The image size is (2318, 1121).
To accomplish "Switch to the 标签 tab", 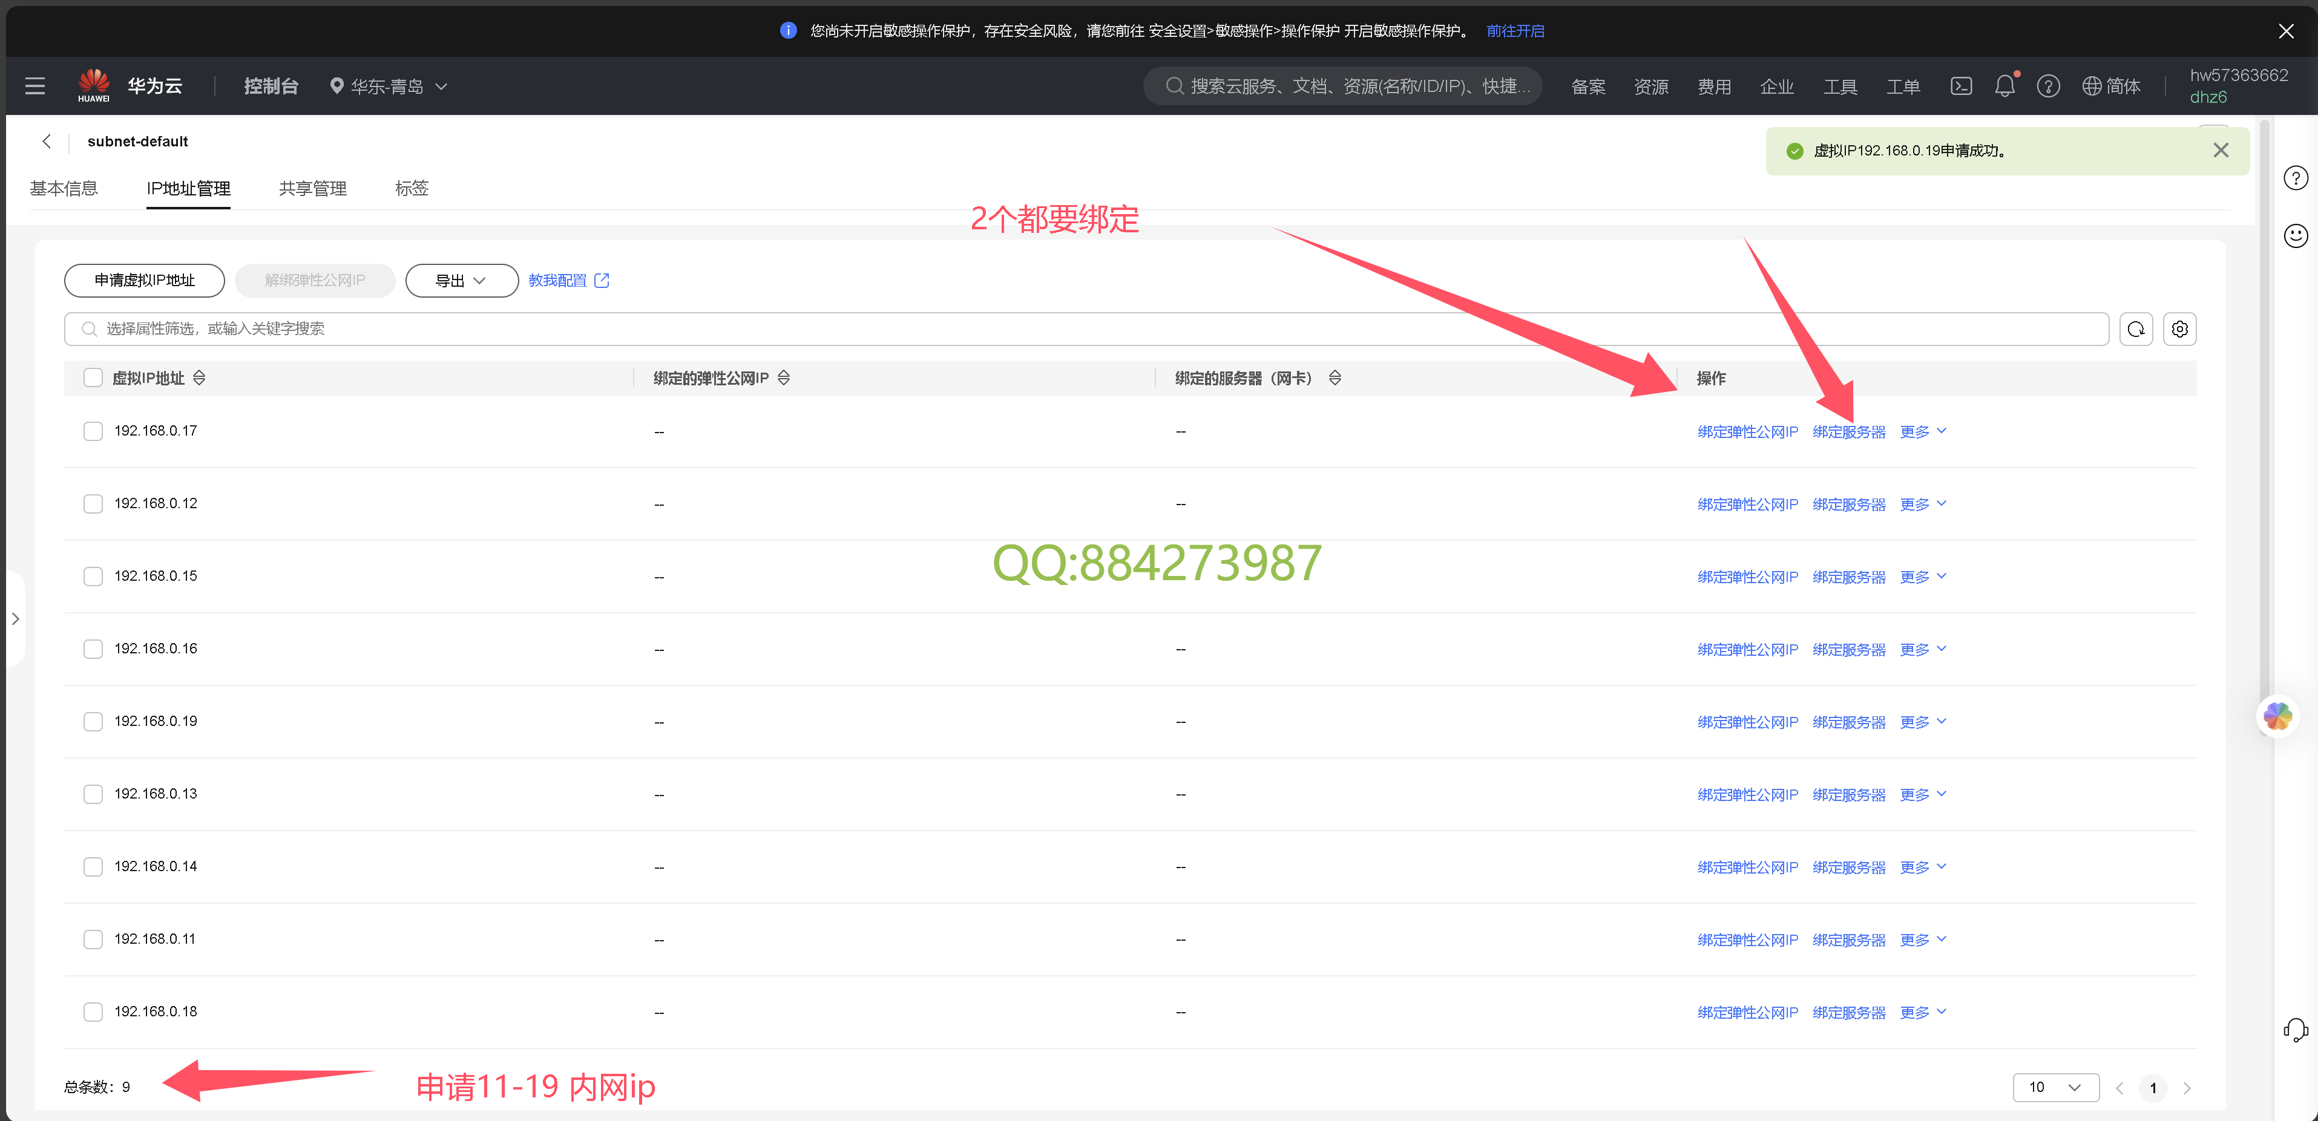I will point(412,188).
